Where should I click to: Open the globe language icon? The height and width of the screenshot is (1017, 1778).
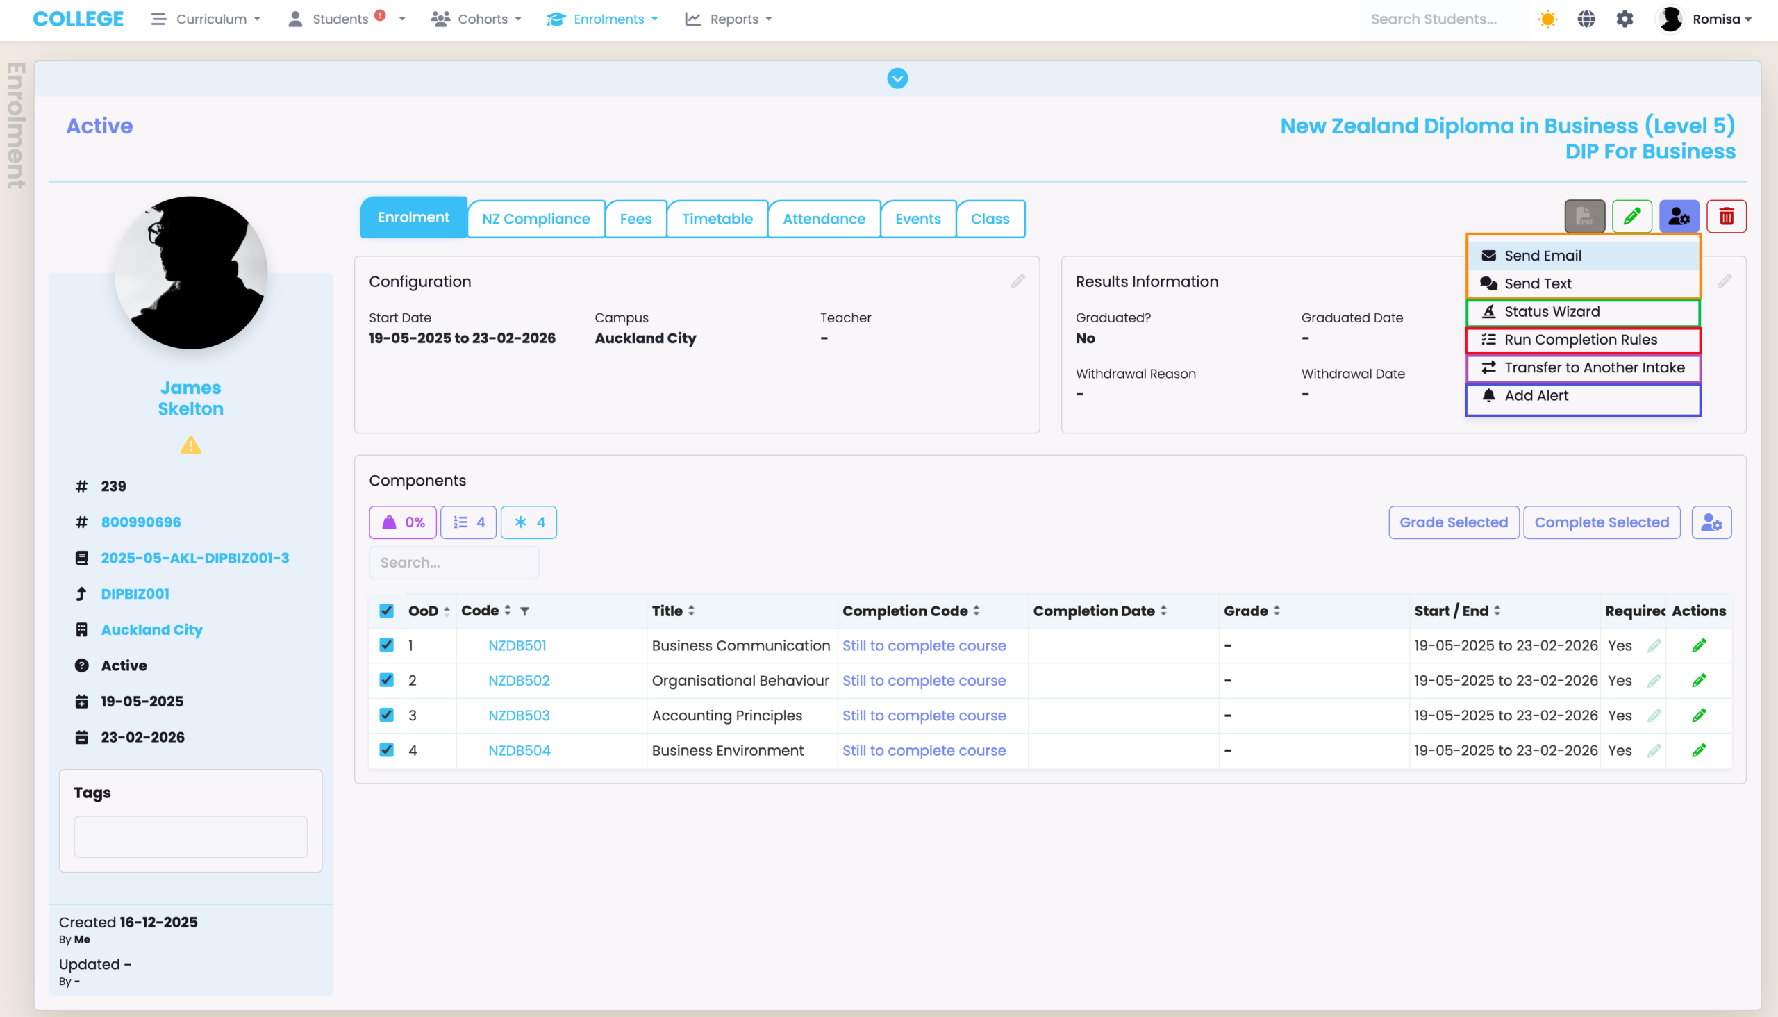coord(1586,19)
